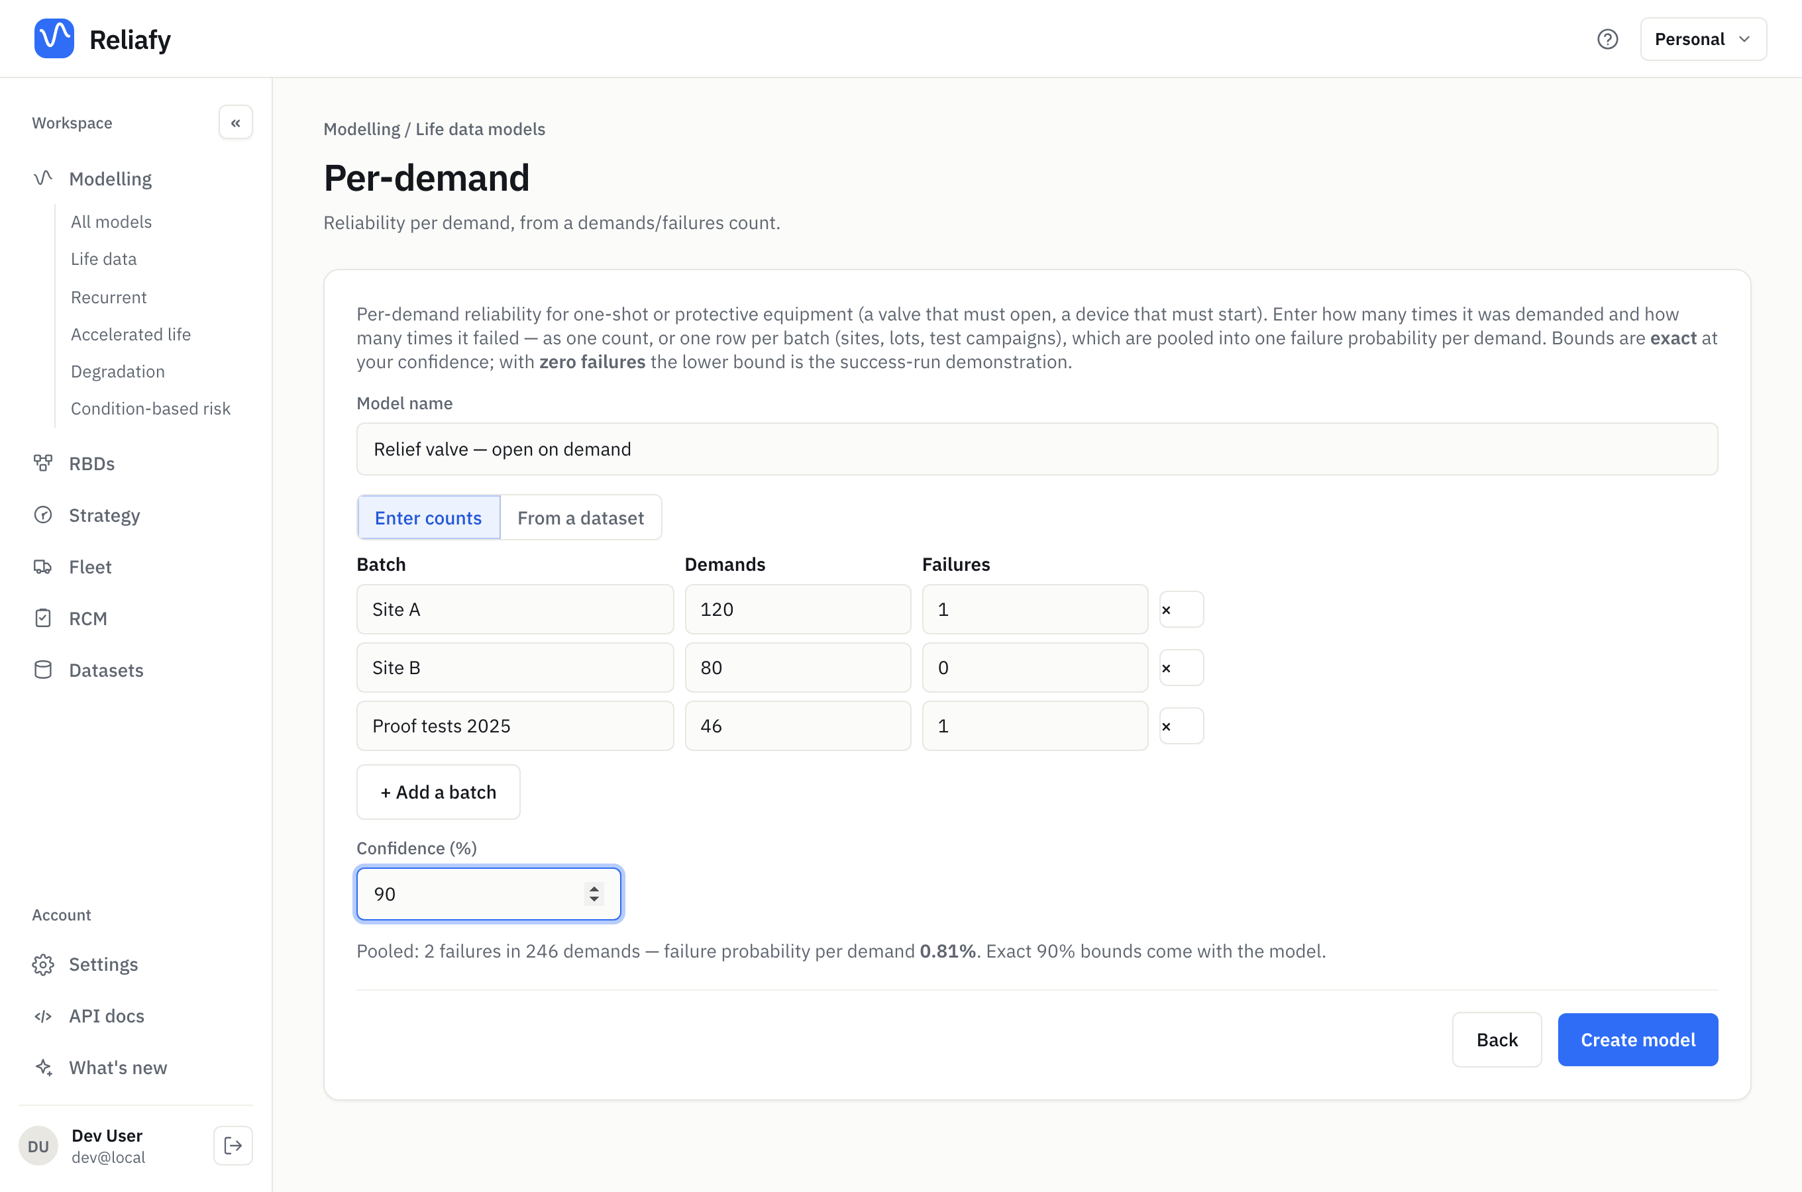This screenshot has width=1802, height=1192.
Task: Click the sign-out icon beside Dev User
Action: [x=233, y=1146]
